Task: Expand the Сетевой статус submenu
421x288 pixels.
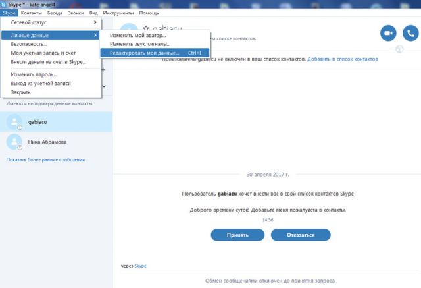Action: (51, 22)
